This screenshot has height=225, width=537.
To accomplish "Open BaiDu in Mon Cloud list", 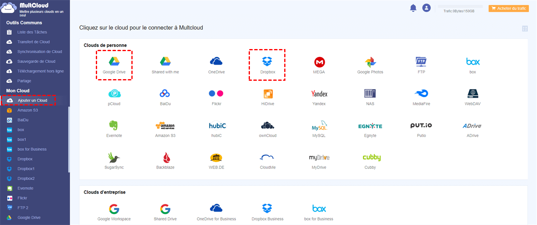I will [23, 120].
